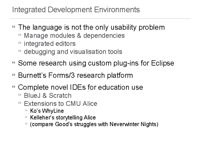Click the bullet icon beside 'integrated editors'
The width and height of the screenshot is (200, 150).
click(20, 43)
